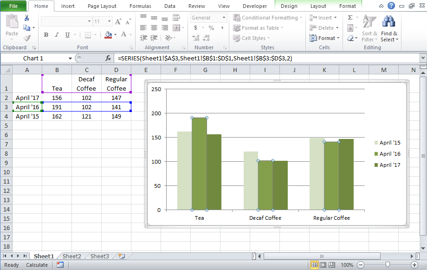The image size is (427, 270).
Task: Click the macro record status icon
Action: click(60, 265)
